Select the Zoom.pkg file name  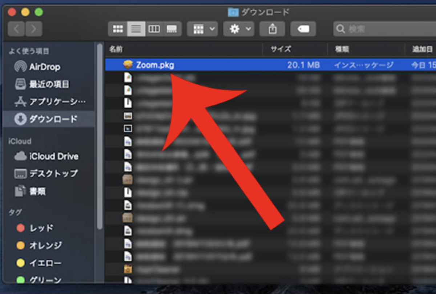coord(155,65)
